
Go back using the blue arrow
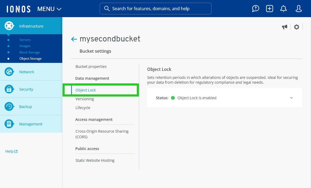point(74,39)
